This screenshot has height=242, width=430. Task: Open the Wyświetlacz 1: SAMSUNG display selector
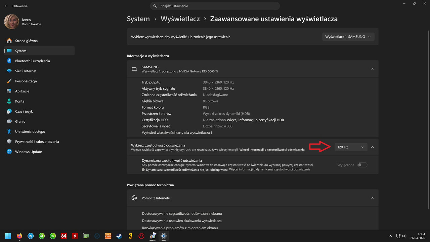348,37
